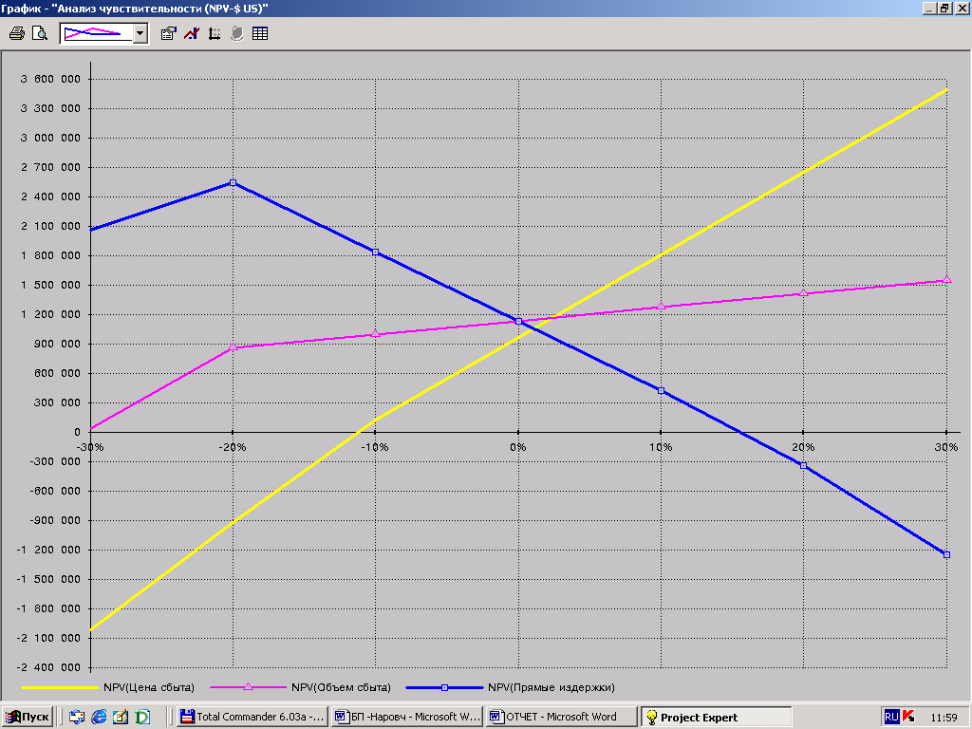Image resolution: width=972 pixels, height=729 pixels.
Task: Click magenta triangle marker at 10%
Action: (x=661, y=307)
